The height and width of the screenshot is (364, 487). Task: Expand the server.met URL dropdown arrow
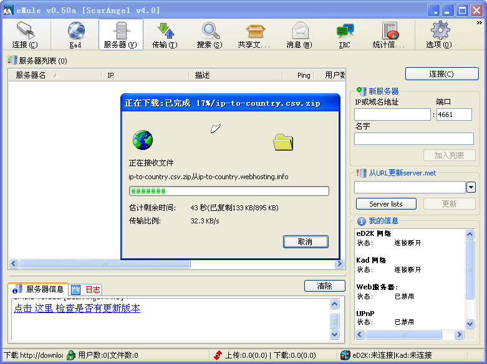click(x=471, y=187)
